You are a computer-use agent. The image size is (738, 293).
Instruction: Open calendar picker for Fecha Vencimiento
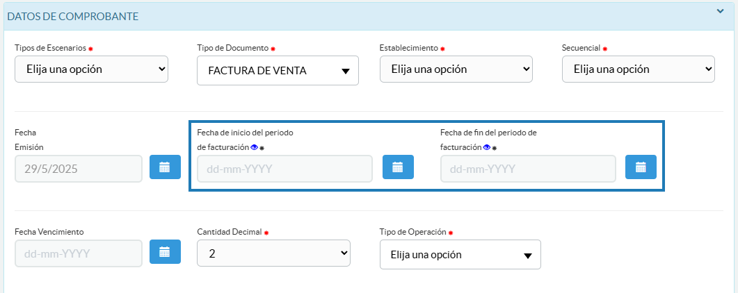165,252
